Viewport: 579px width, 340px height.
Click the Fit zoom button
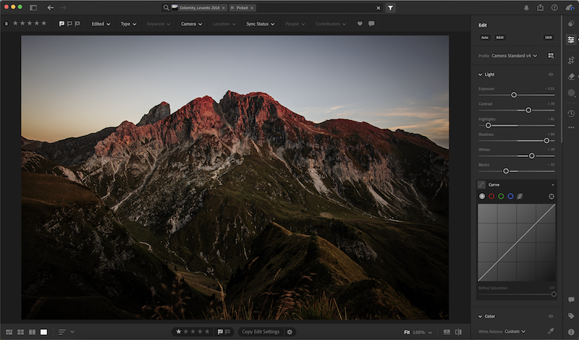click(x=407, y=332)
